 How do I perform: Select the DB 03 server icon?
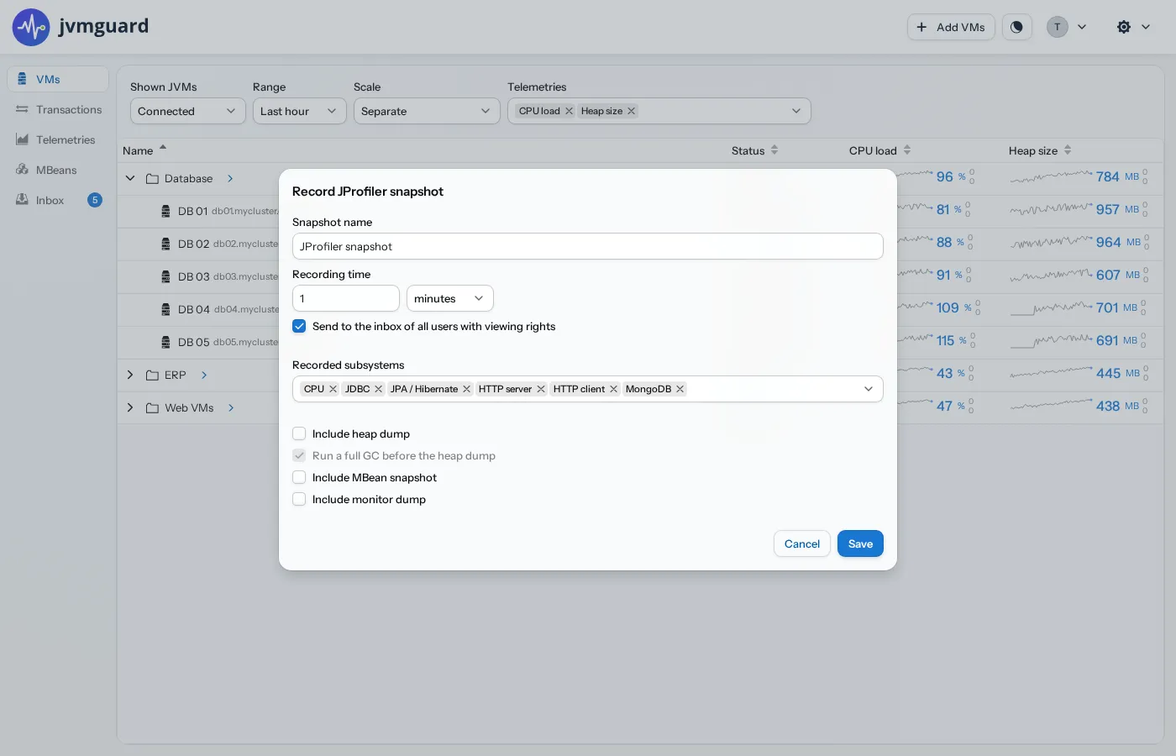166,276
